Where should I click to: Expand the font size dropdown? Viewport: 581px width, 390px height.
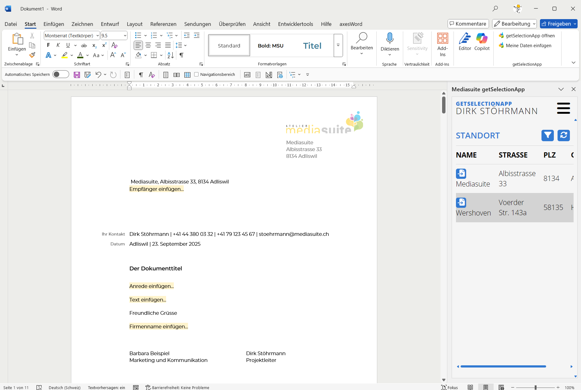[x=125, y=36]
